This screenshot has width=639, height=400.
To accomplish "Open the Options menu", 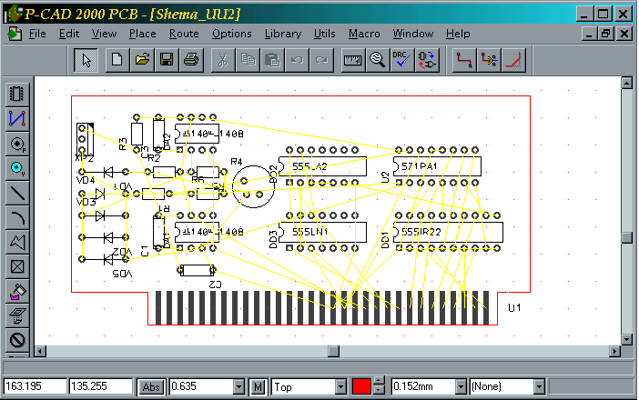I will pyautogui.click(x=232, y=34).
